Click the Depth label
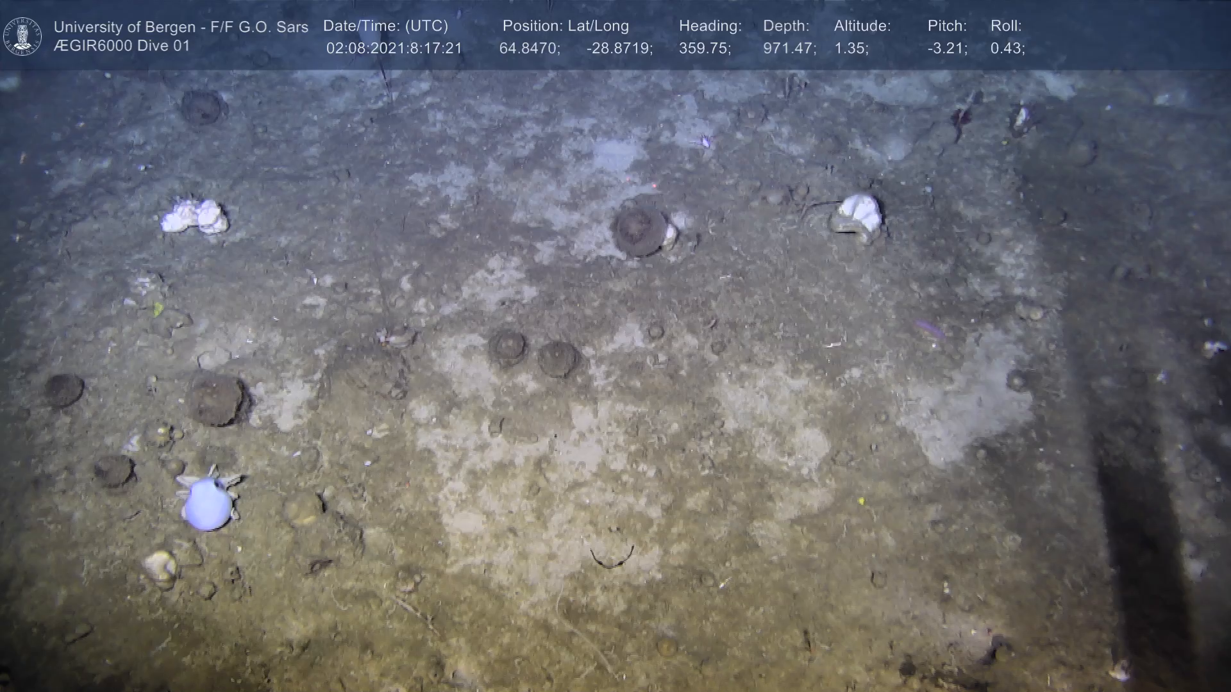The width and height of the screenshot is (1231, 692). (x=785, y=26)
